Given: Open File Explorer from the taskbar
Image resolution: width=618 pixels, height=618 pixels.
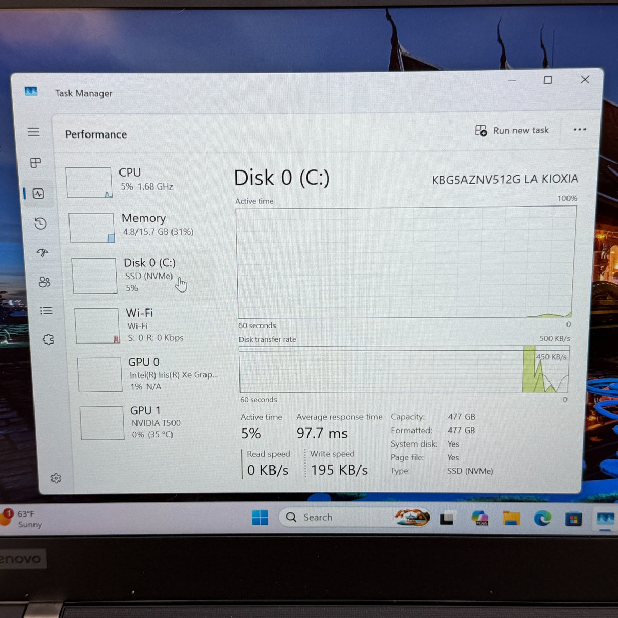Looking at the screenshot, I should (x=511, y=518).
